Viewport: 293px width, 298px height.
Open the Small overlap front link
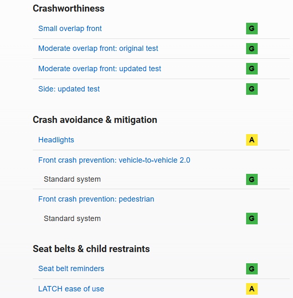click(x=70, y=29)
